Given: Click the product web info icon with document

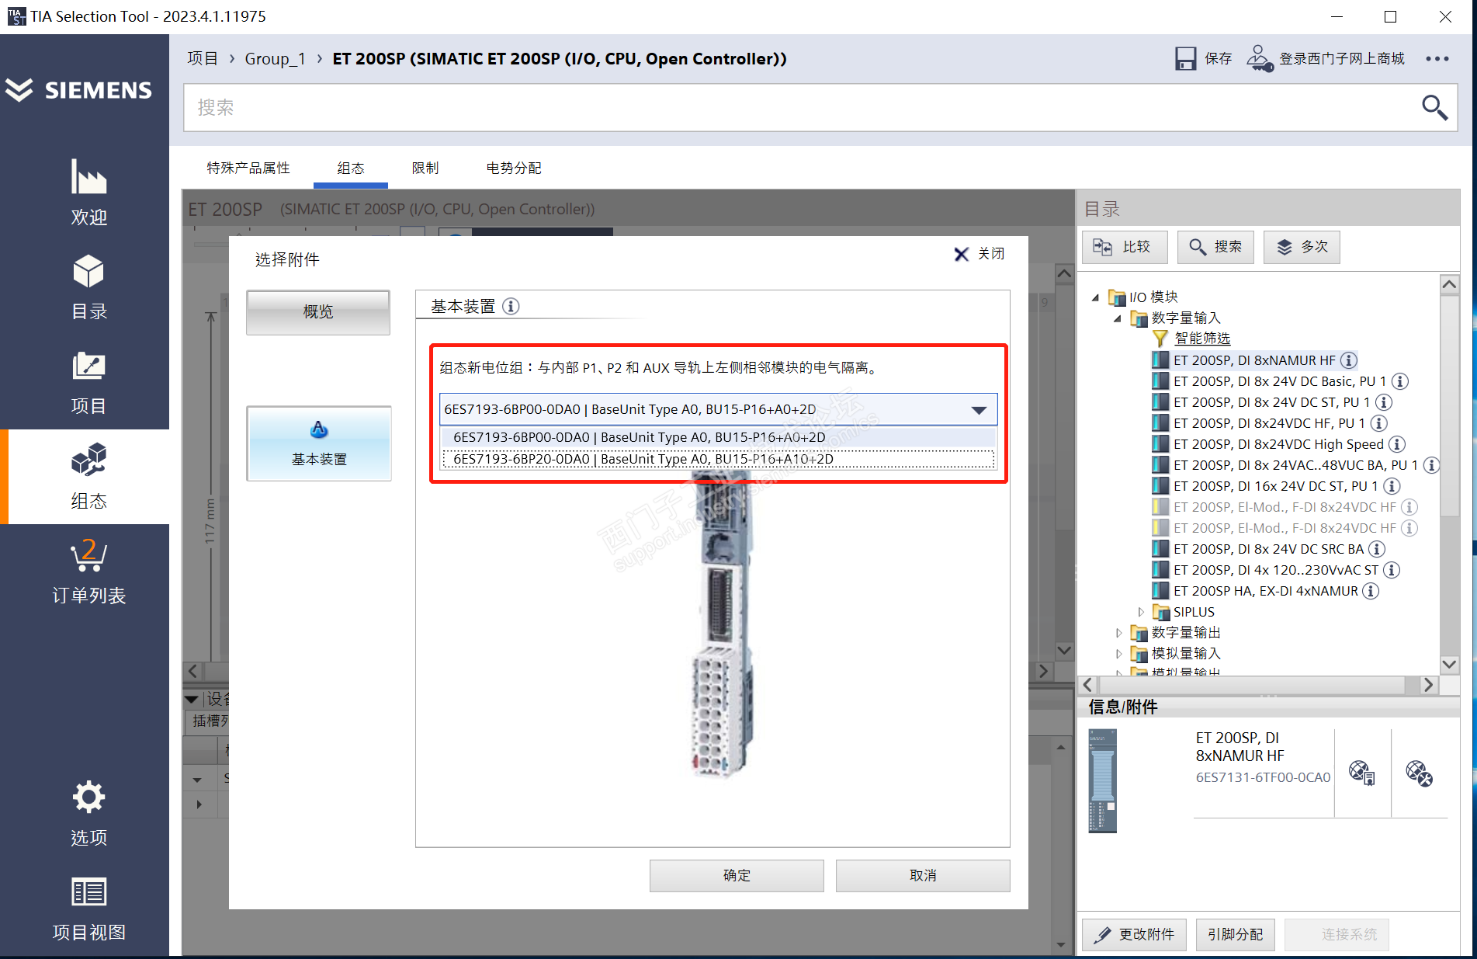Looking at the screenshot, I should coord(1362,773).
